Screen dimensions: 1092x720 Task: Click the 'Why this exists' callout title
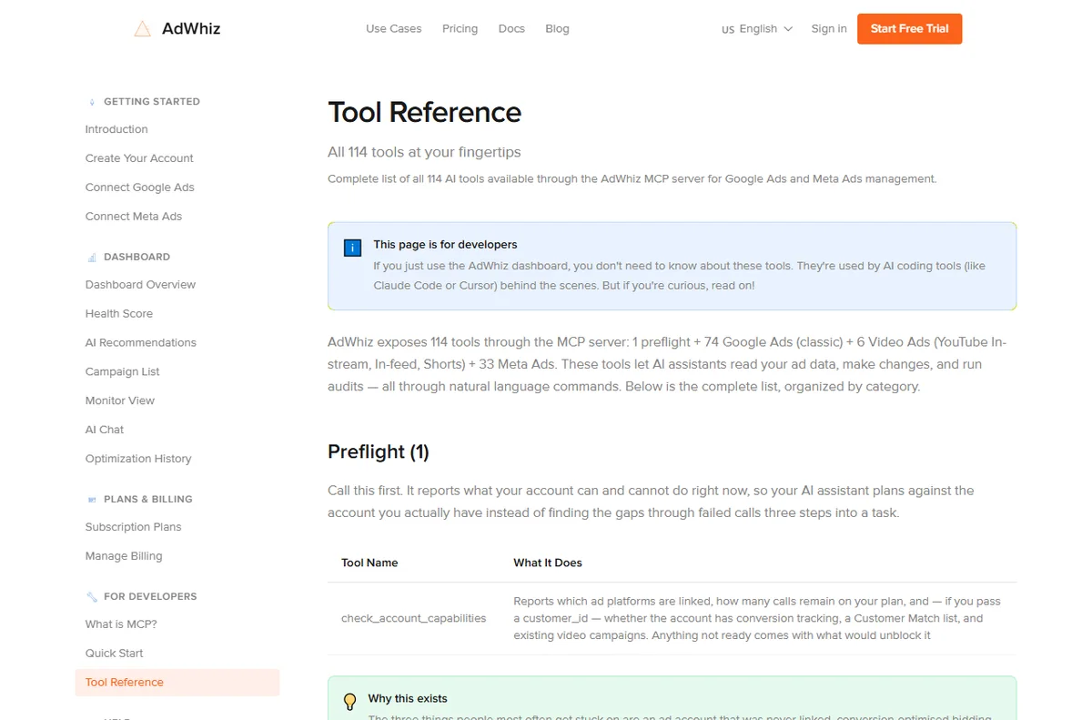[408, 699]
